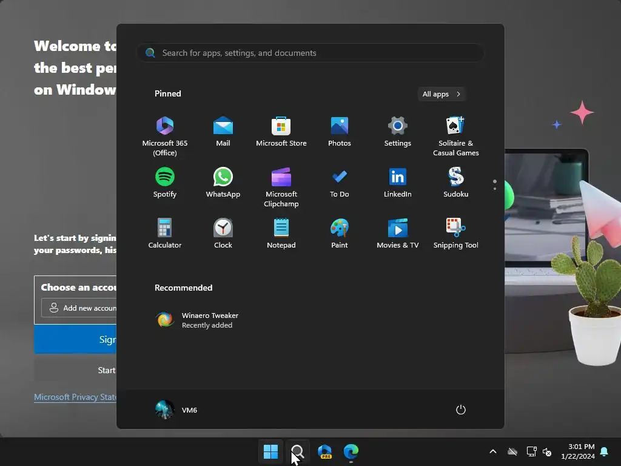Open Copilot preview on taskbar

(324, 451)
